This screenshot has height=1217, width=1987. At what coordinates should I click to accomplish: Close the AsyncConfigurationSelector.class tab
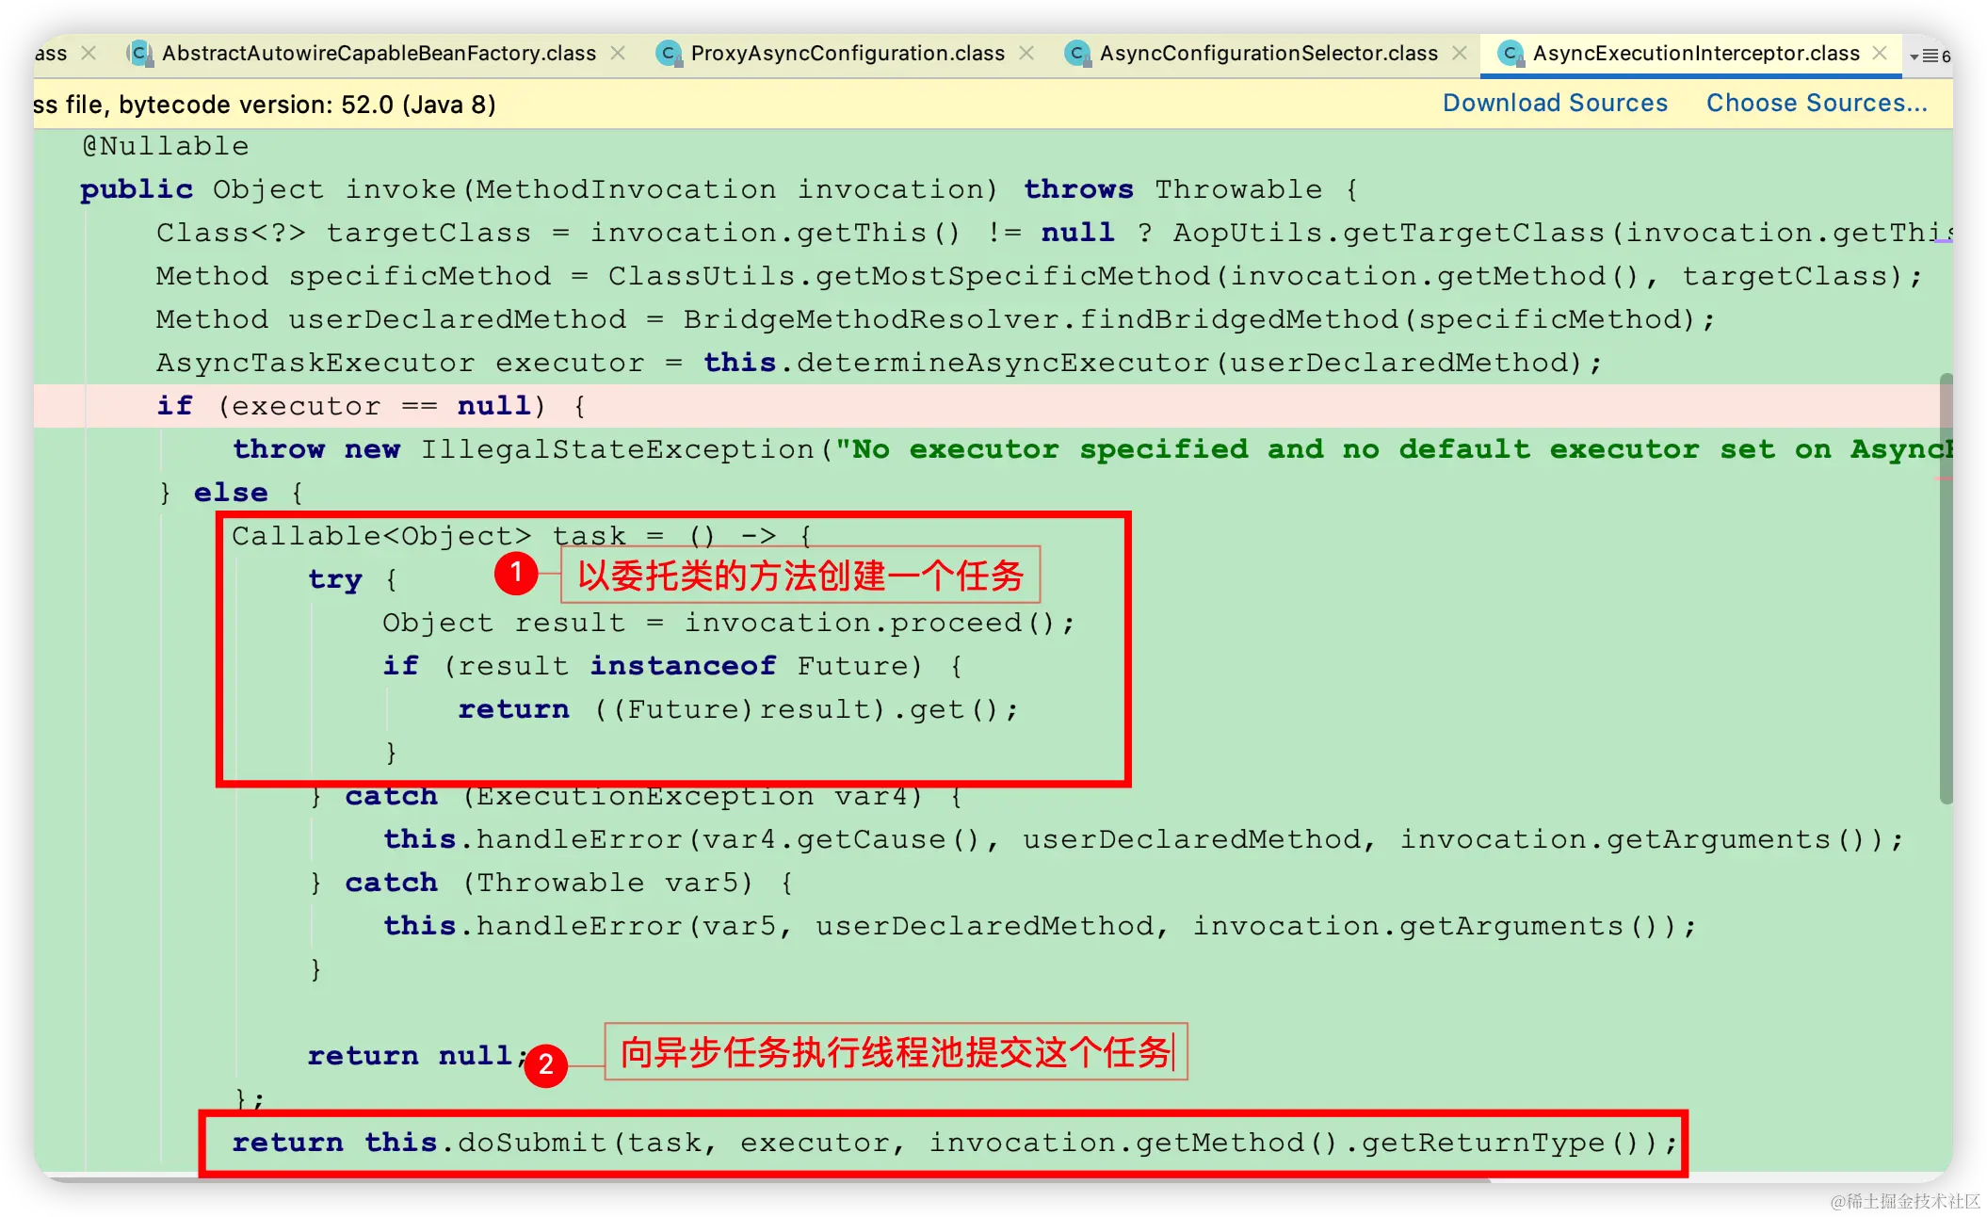click(1460, 54)
